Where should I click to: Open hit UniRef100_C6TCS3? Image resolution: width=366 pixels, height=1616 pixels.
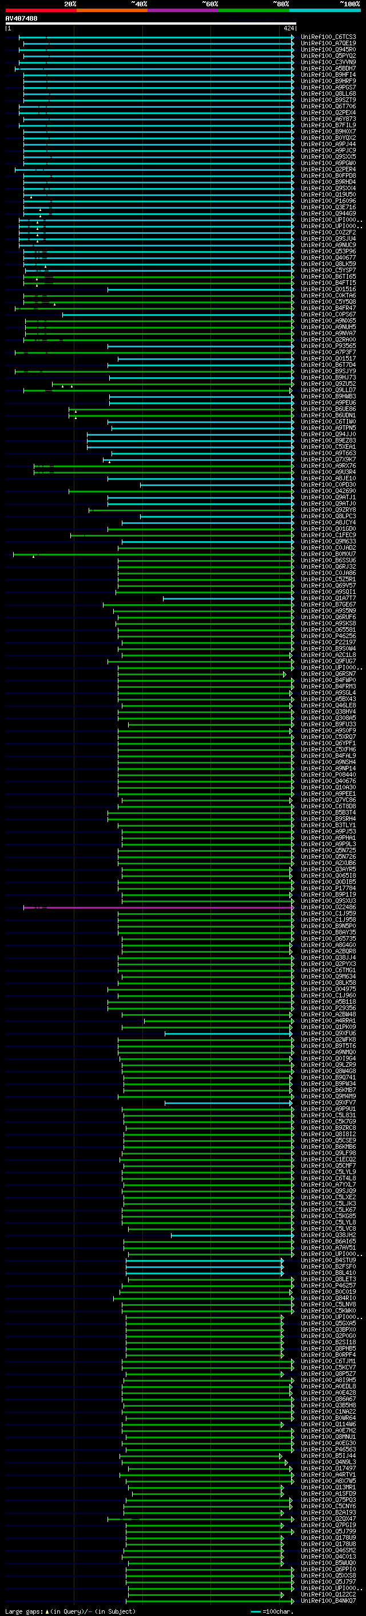[328, 37]
